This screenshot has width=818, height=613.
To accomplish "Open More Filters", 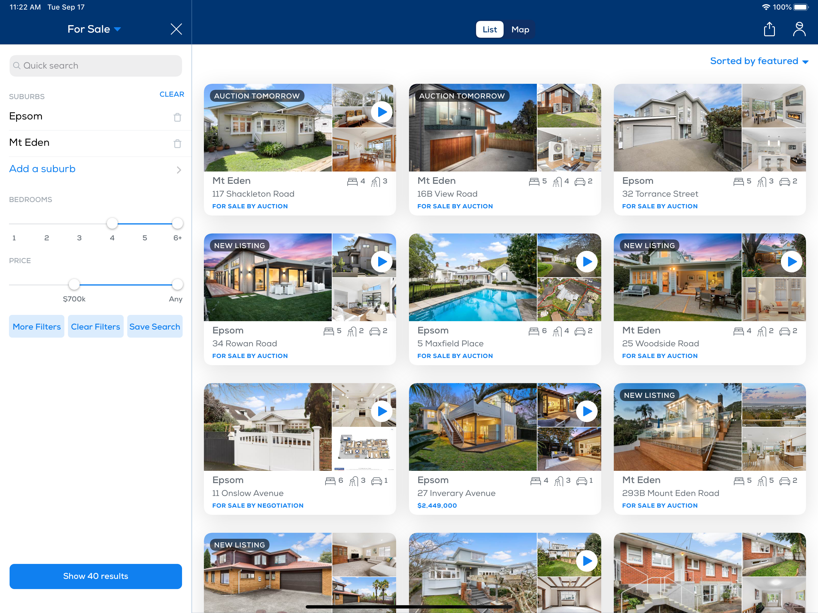I will [37, 327].
